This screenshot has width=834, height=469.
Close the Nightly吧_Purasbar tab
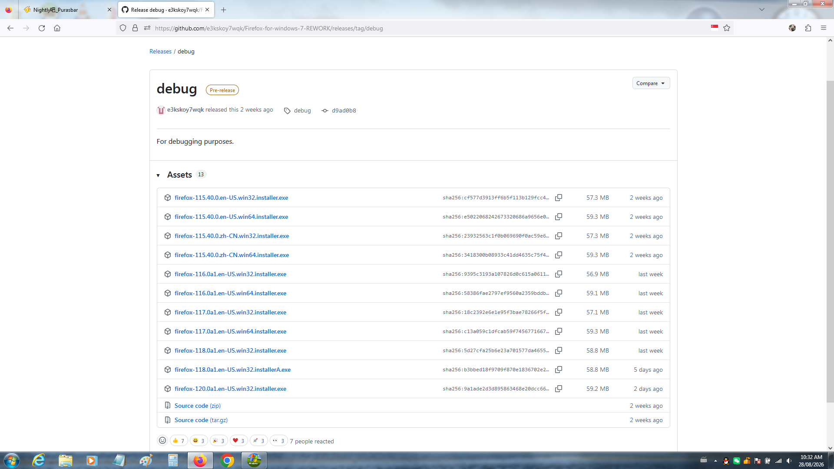click(x=109, y=10)
